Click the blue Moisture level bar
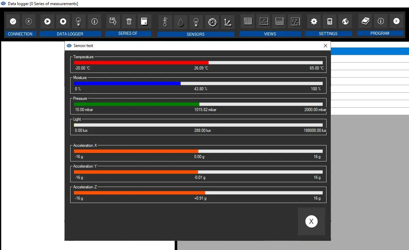The height and width of the screenshot is (250, 409). click(127, 83)
